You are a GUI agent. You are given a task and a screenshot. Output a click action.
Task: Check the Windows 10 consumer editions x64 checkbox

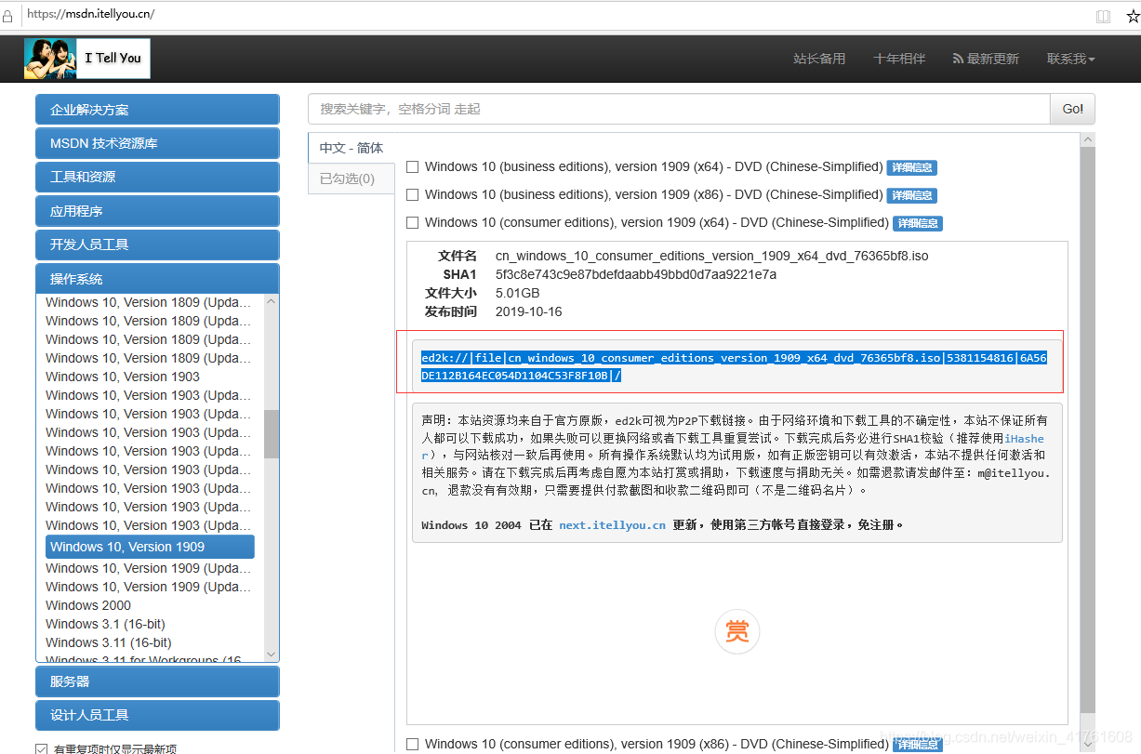point(412,222)
